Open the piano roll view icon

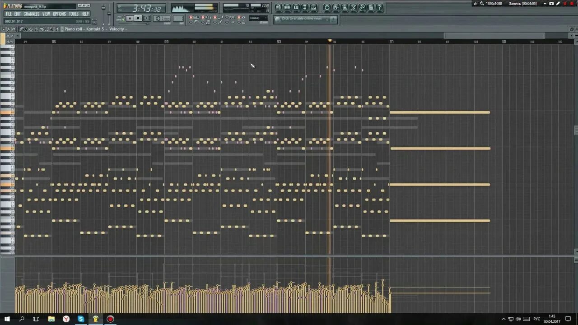coord(296,8)
